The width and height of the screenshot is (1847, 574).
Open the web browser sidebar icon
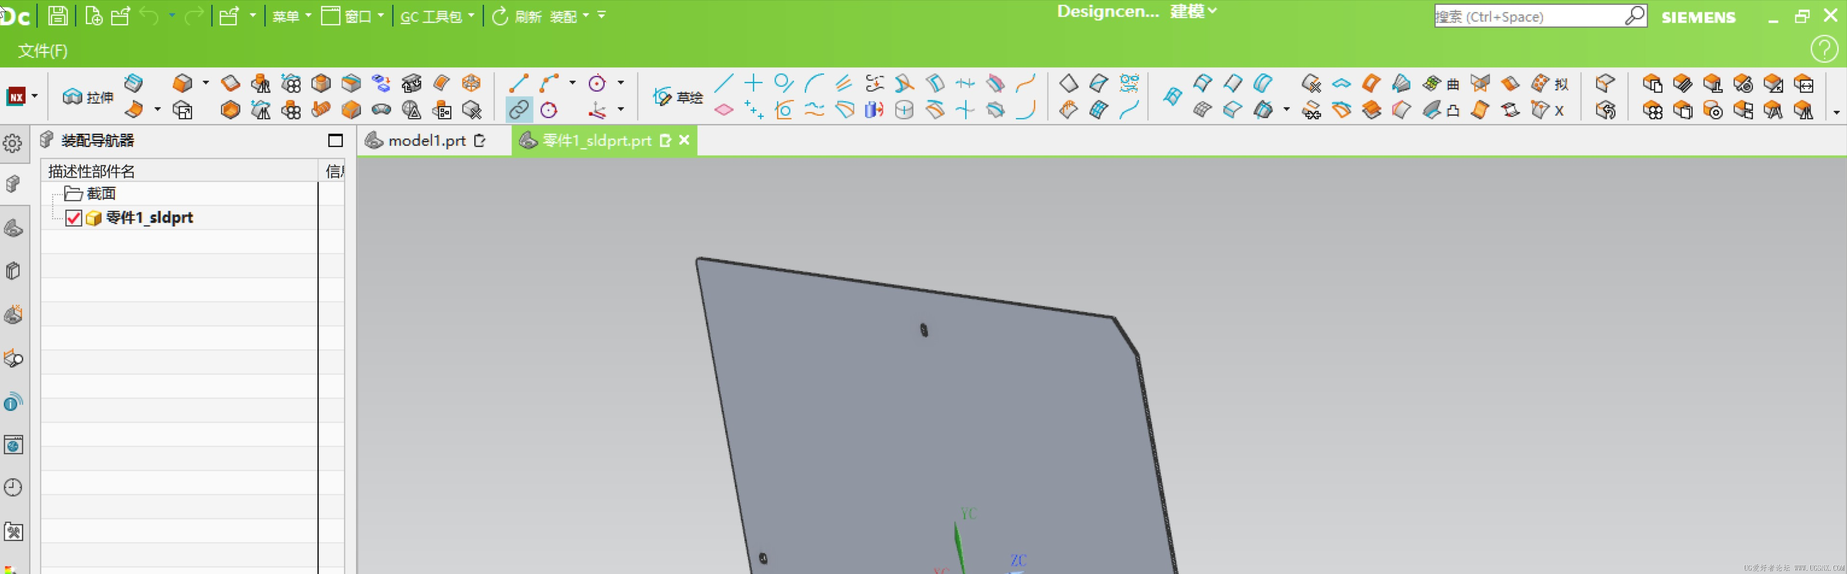pos(13,445)
